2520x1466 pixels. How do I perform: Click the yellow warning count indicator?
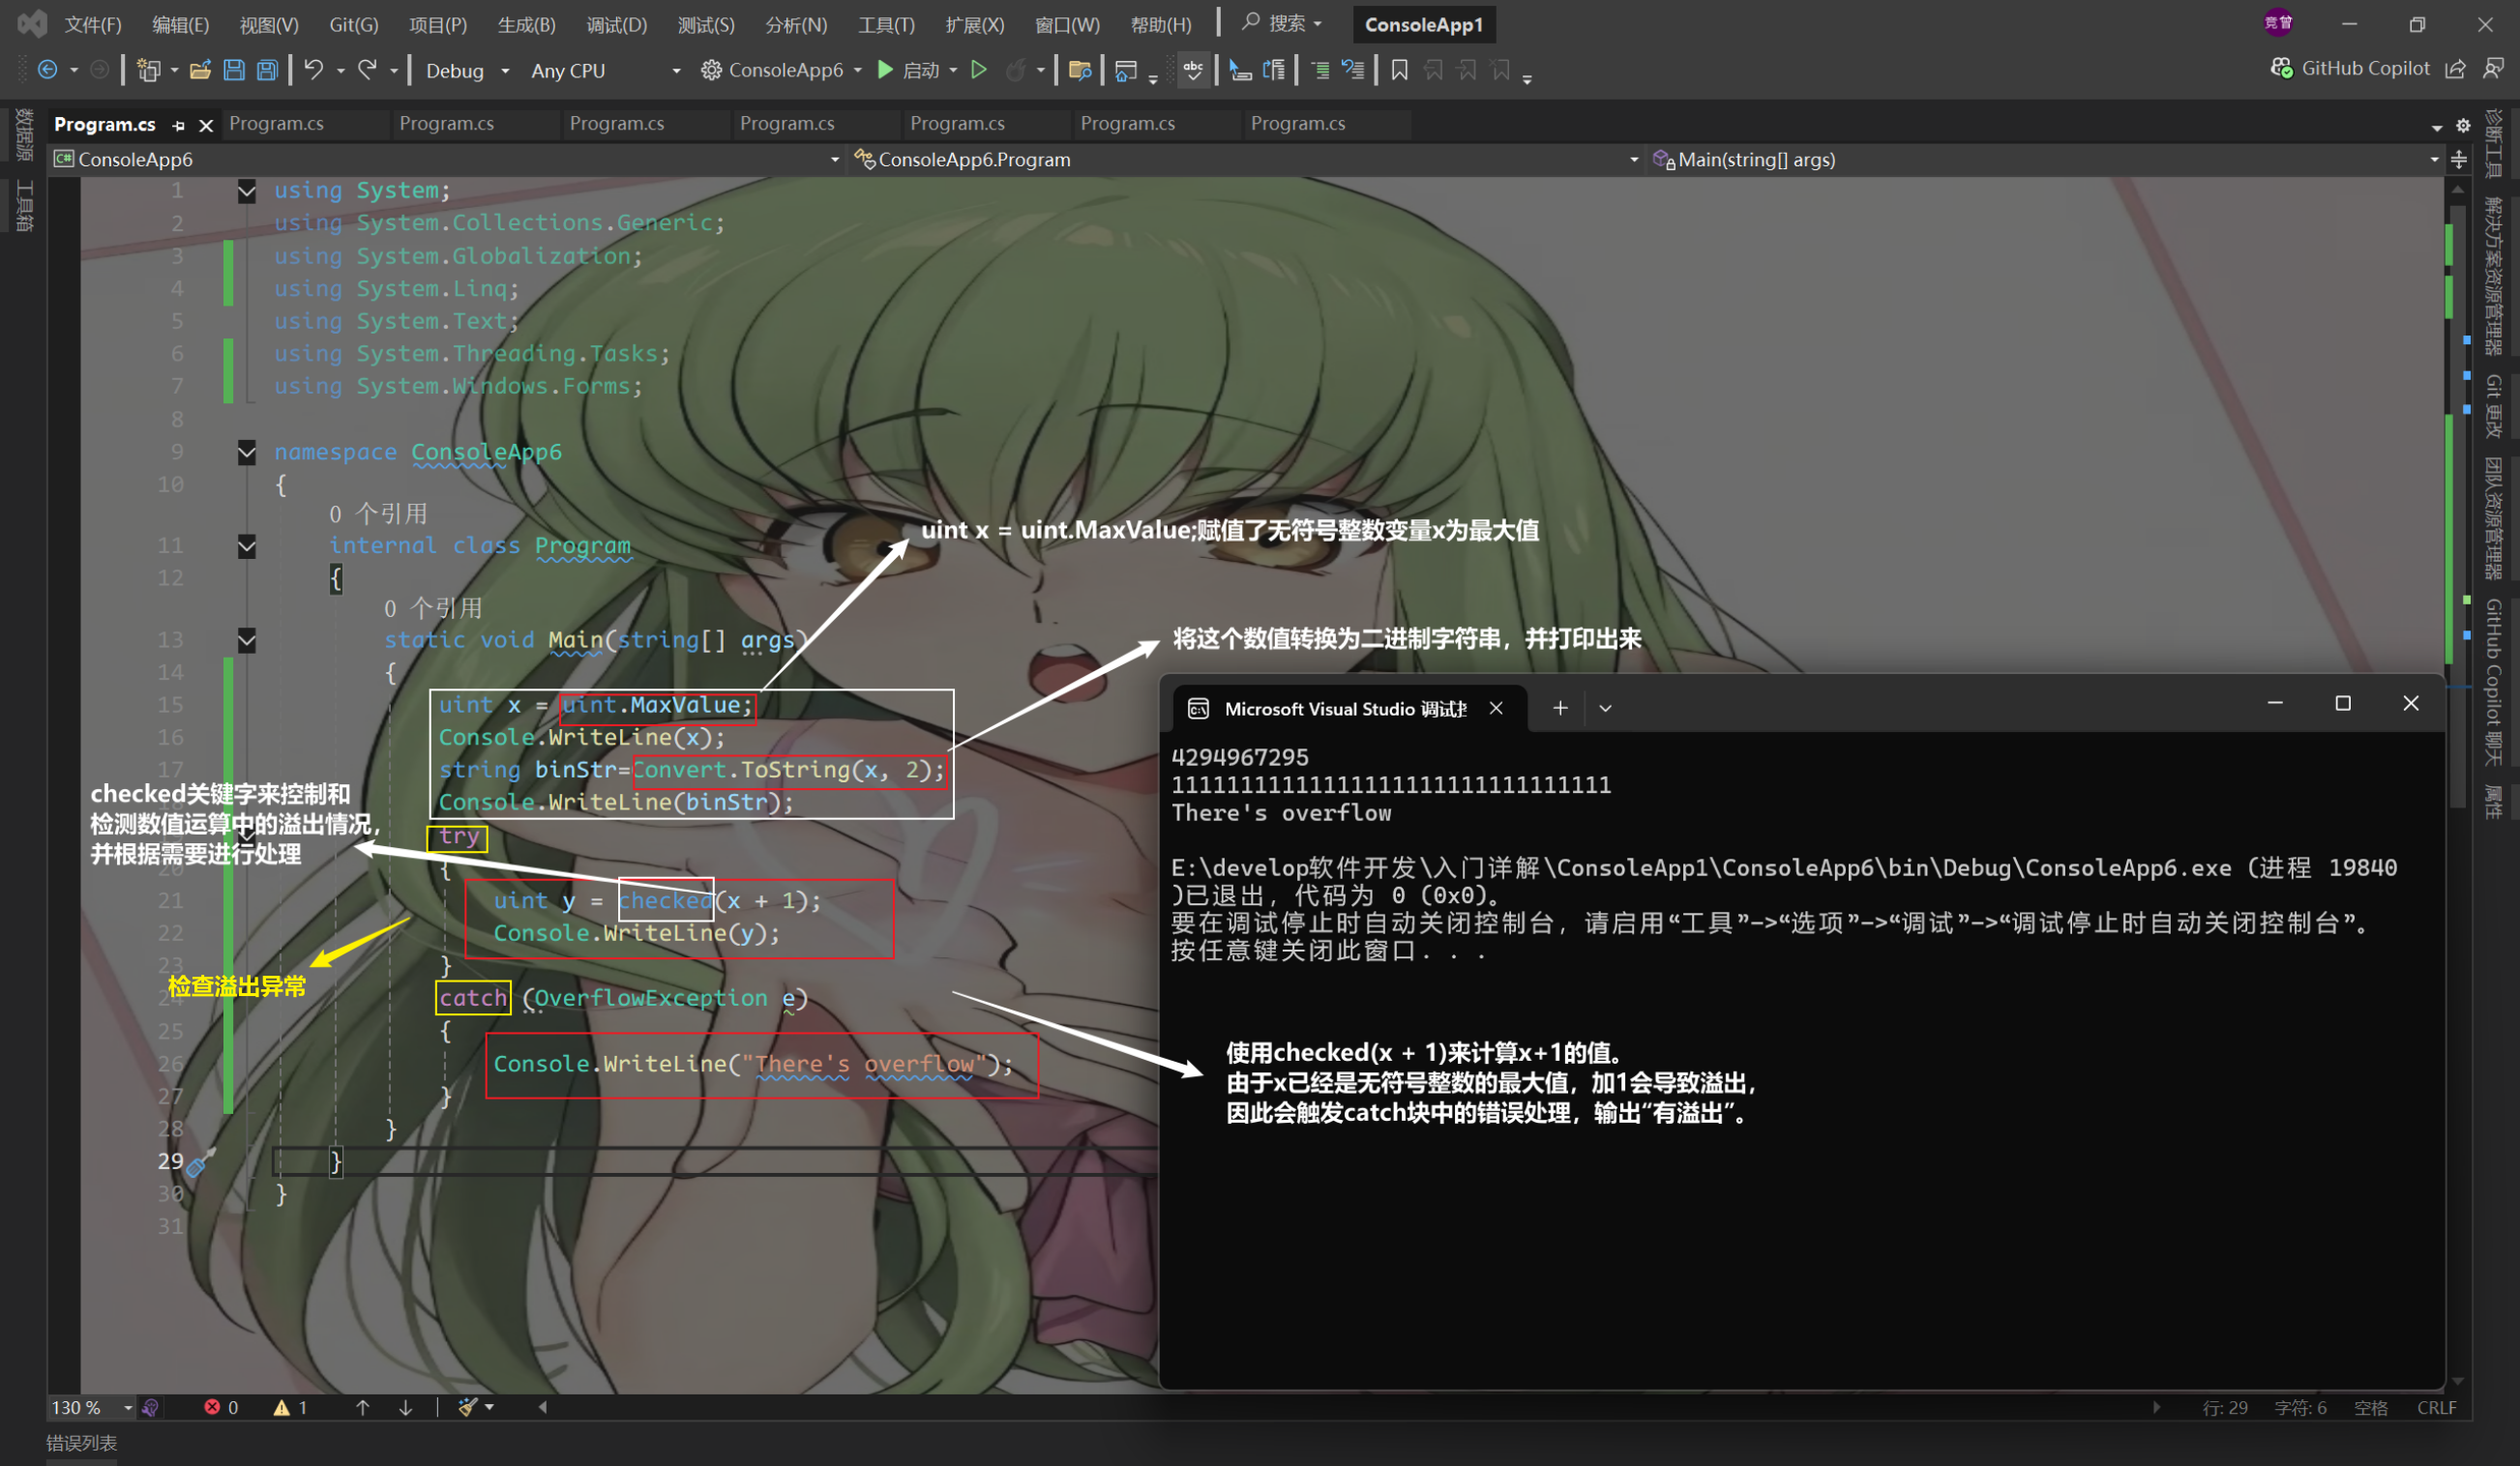pyautogui.click(x=290, y=1407)
